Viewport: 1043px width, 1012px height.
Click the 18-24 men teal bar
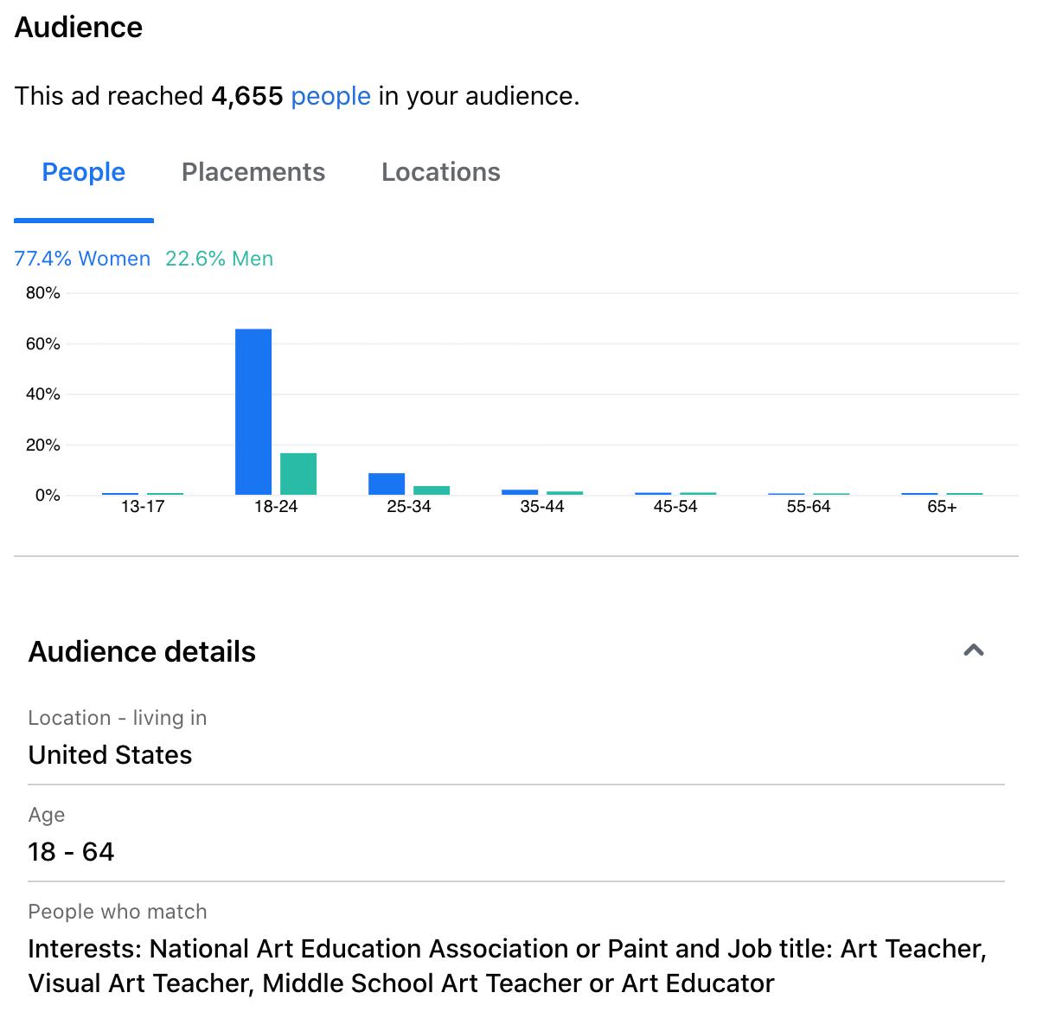click(x=298, y=474)
